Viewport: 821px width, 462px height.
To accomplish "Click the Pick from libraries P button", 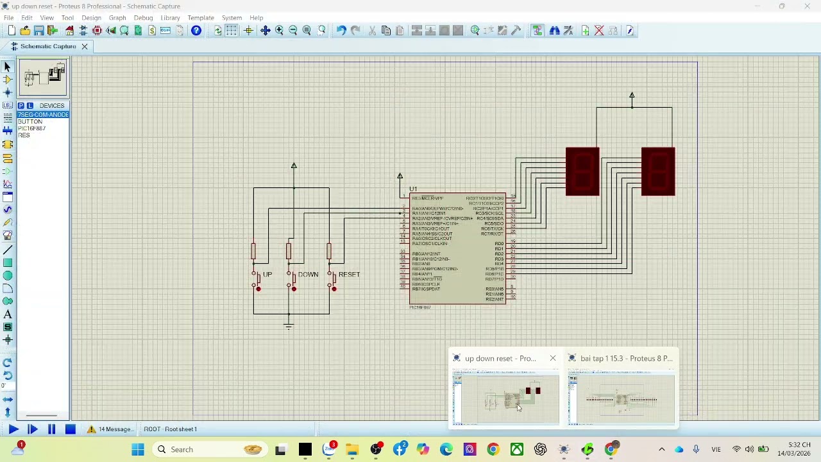I will (x=21, y=105).
